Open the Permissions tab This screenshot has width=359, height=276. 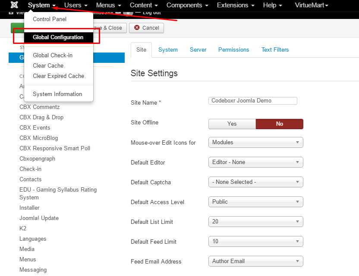click(233, 50)
